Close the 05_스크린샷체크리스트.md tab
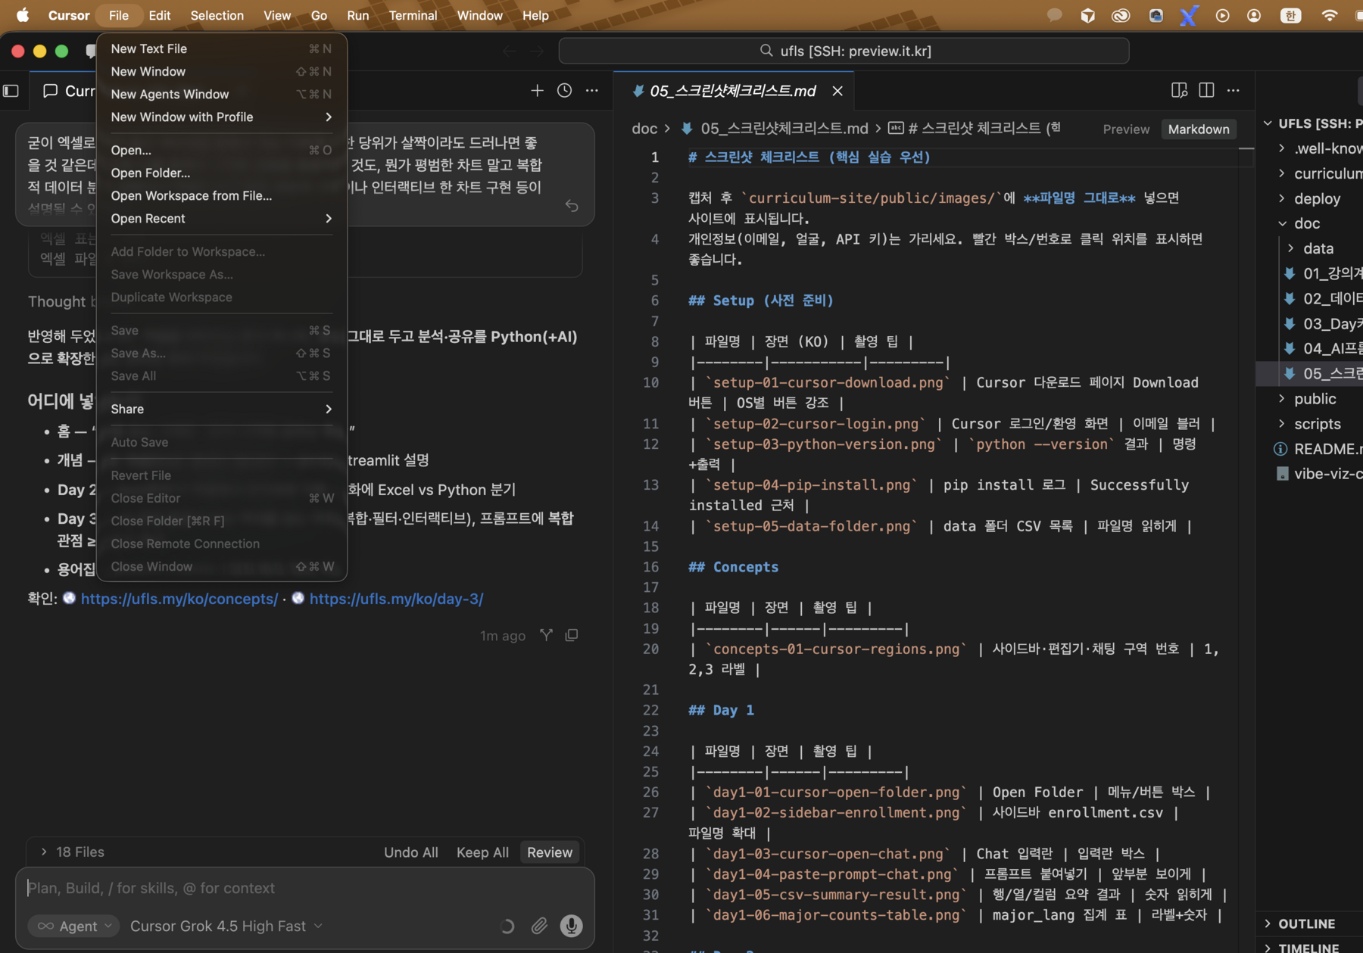 [837, 91]
